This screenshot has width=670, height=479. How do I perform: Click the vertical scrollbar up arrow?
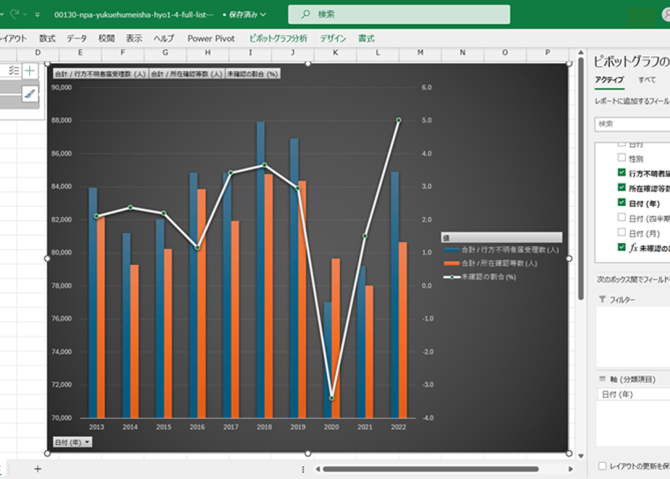tap(581, 52)
